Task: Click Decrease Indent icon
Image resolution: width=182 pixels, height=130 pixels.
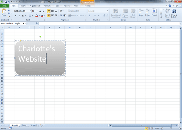Action: click(x=61, y=15)
